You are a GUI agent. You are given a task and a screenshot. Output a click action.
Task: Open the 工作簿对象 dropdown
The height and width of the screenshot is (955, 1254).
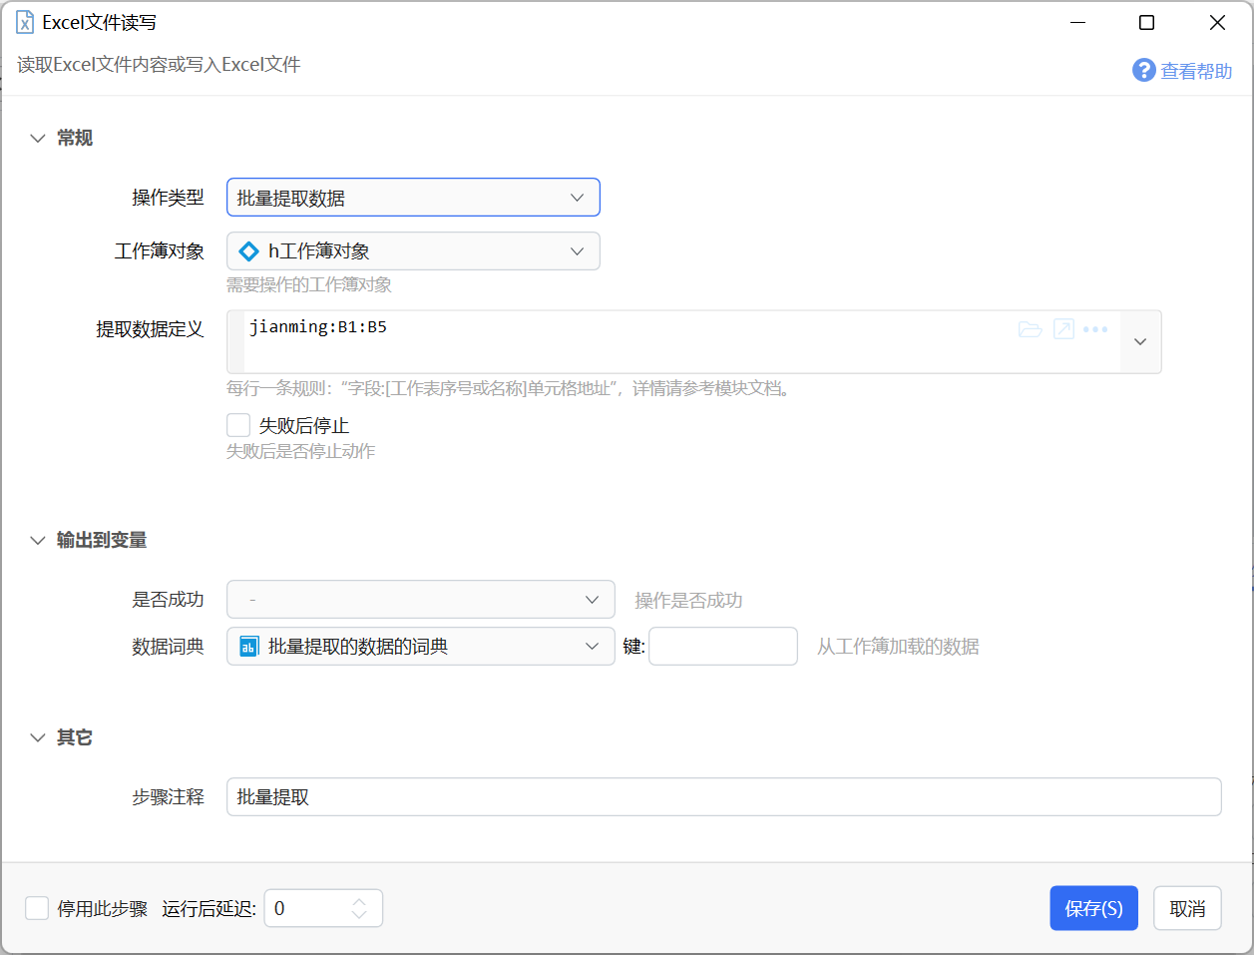(413, 250)
